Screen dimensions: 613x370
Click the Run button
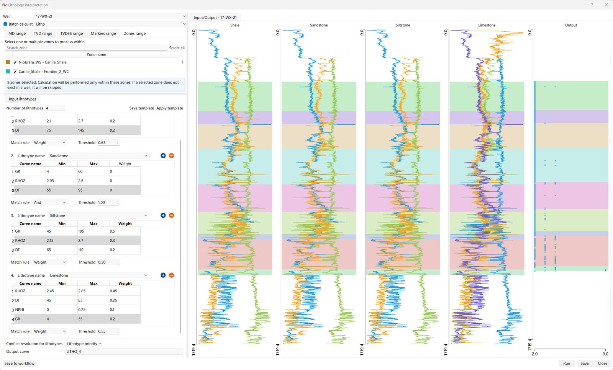tap(567, 363)
